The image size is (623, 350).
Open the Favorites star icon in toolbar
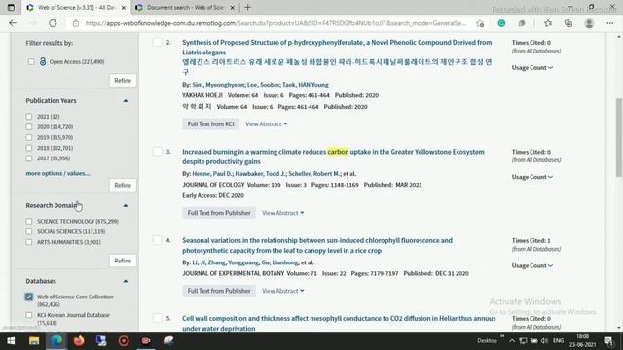[x=548, y=23]
